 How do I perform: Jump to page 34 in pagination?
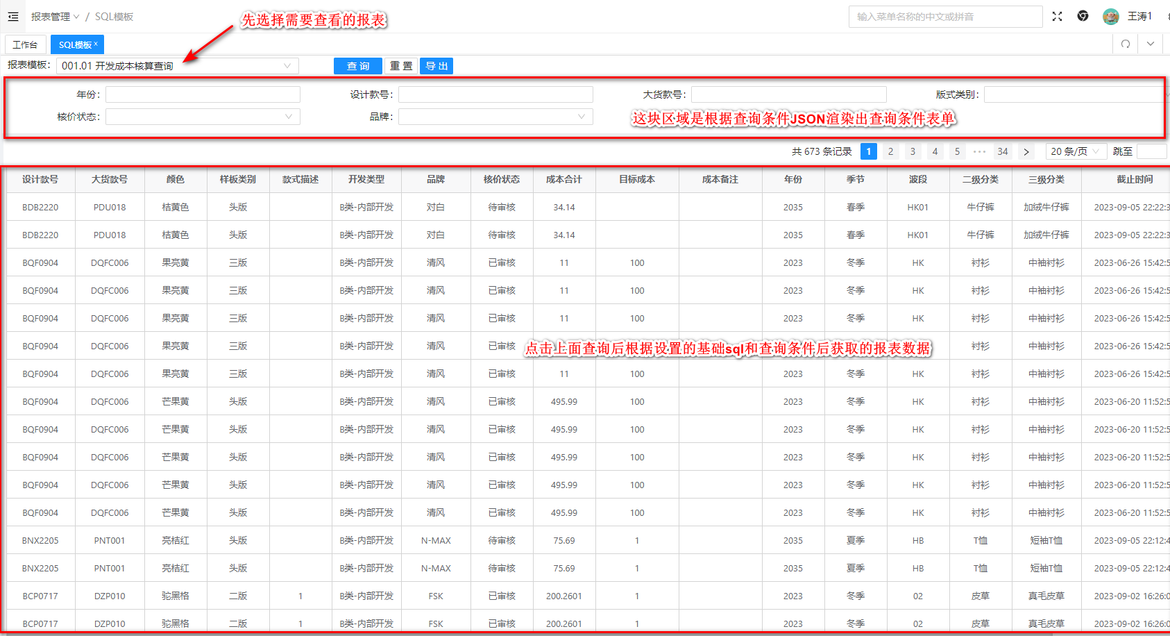(1003, 151)
